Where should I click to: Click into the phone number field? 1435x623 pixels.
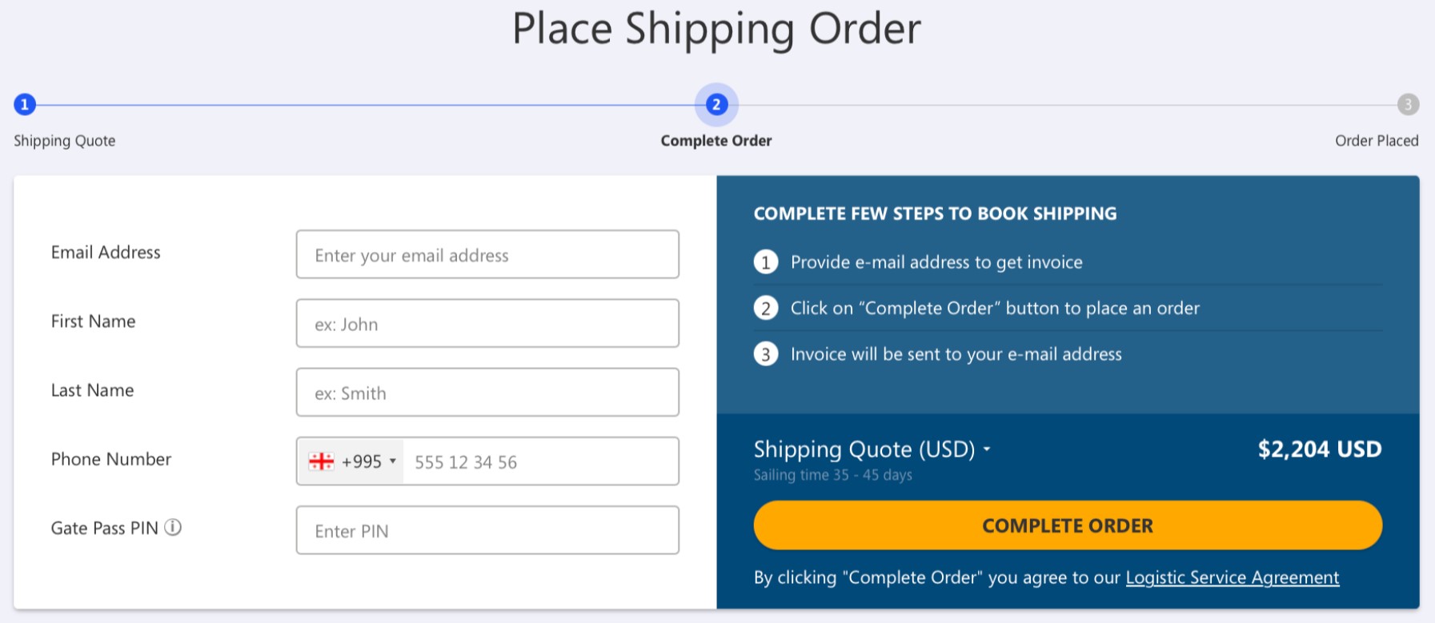pyautogui.click(x=540, y=461)
